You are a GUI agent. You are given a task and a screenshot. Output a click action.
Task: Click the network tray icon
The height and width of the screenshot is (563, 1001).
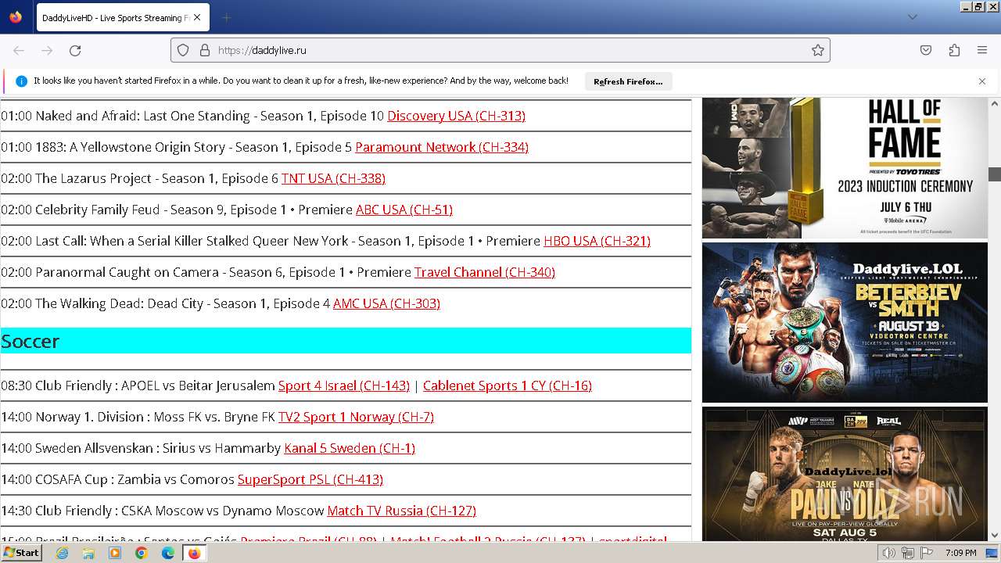coord(908,553)
